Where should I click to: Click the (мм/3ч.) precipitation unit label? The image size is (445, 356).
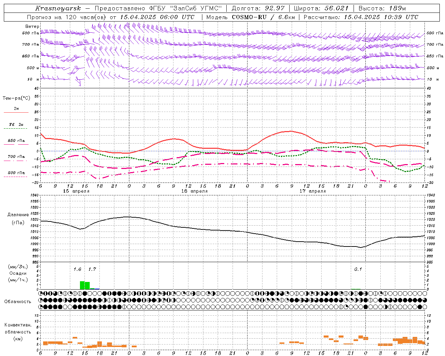18,267
